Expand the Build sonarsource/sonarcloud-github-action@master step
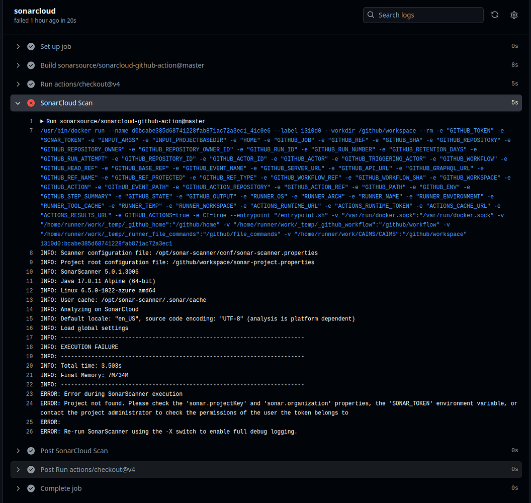Image resolution: width=531 pixels, height=503 pixels. 18,65
